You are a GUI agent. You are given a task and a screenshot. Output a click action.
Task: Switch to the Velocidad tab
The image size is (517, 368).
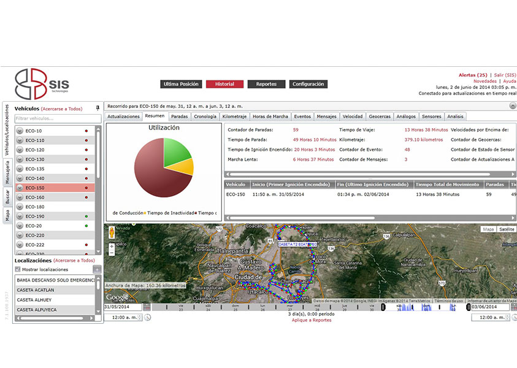(352, 117)
